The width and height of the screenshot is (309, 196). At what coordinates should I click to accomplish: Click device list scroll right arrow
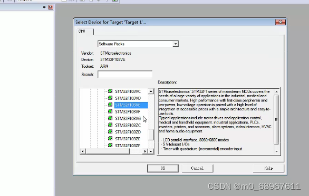point(145,151)
